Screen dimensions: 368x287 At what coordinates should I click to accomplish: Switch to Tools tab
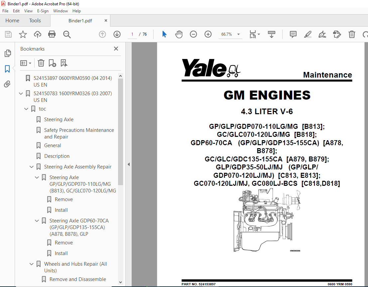coord(35,21)
